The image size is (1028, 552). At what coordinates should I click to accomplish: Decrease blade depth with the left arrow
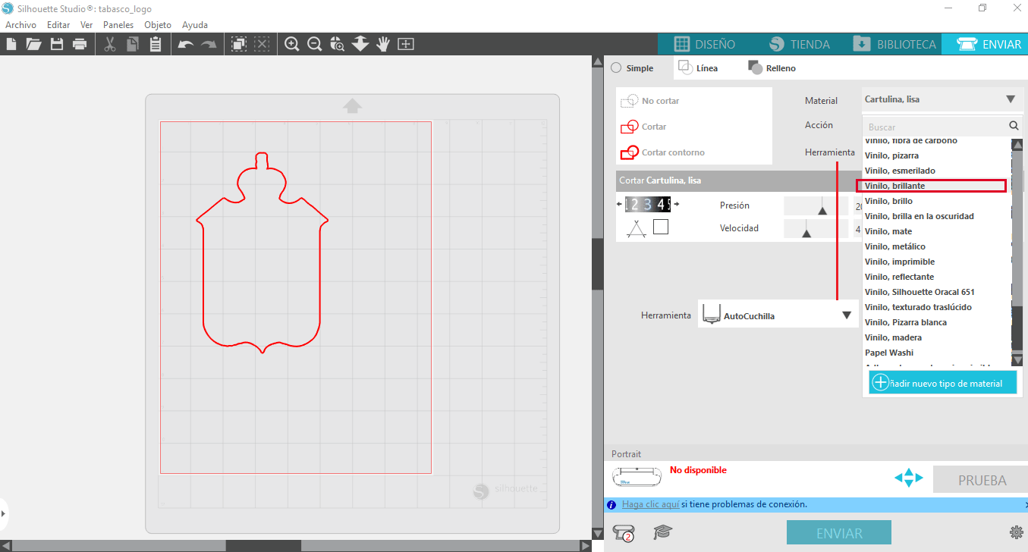[x=619, y=204]
